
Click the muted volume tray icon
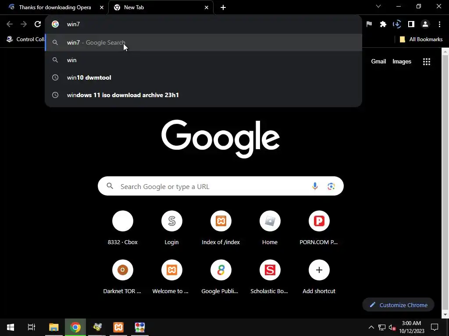[392, 327]
